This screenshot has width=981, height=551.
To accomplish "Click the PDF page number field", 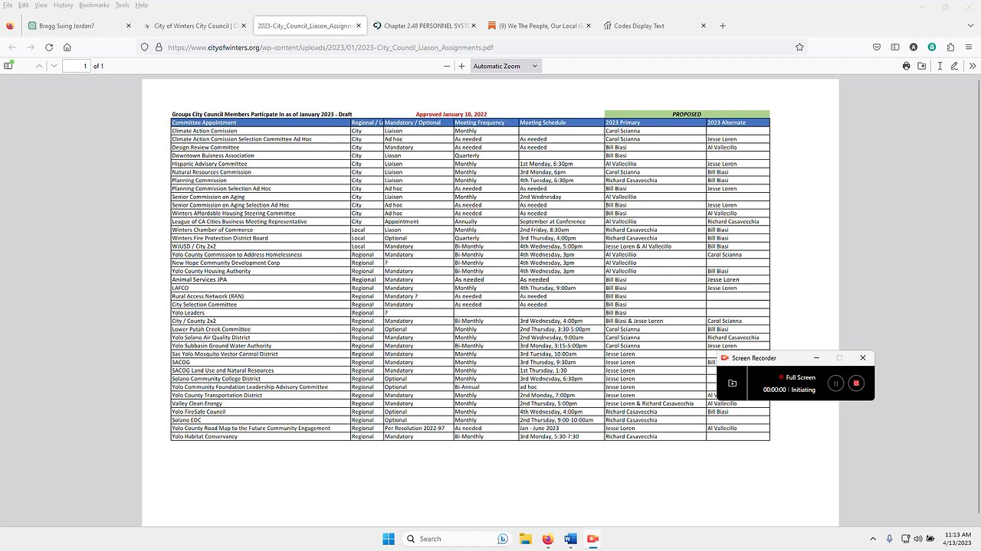I will point(76,66).
